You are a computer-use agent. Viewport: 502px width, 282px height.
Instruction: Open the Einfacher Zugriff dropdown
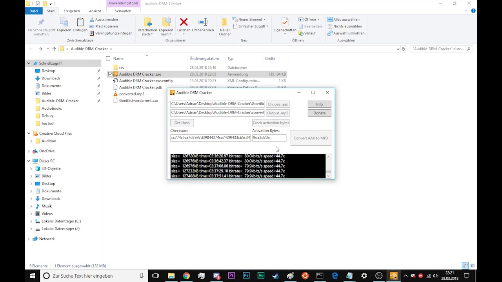pyautogui.click(x=250, y=26)
